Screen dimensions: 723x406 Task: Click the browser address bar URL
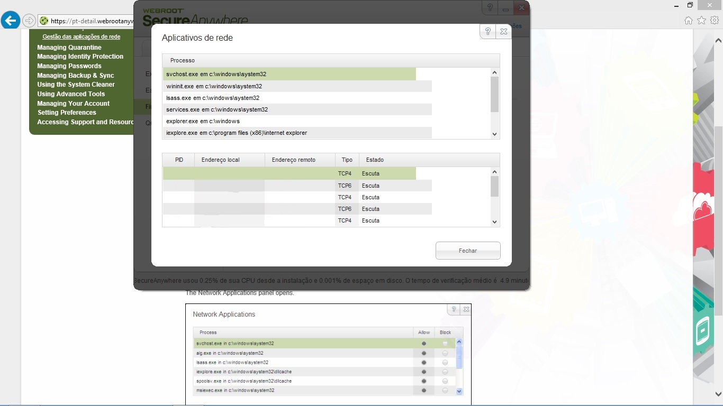tap(92, 21)
